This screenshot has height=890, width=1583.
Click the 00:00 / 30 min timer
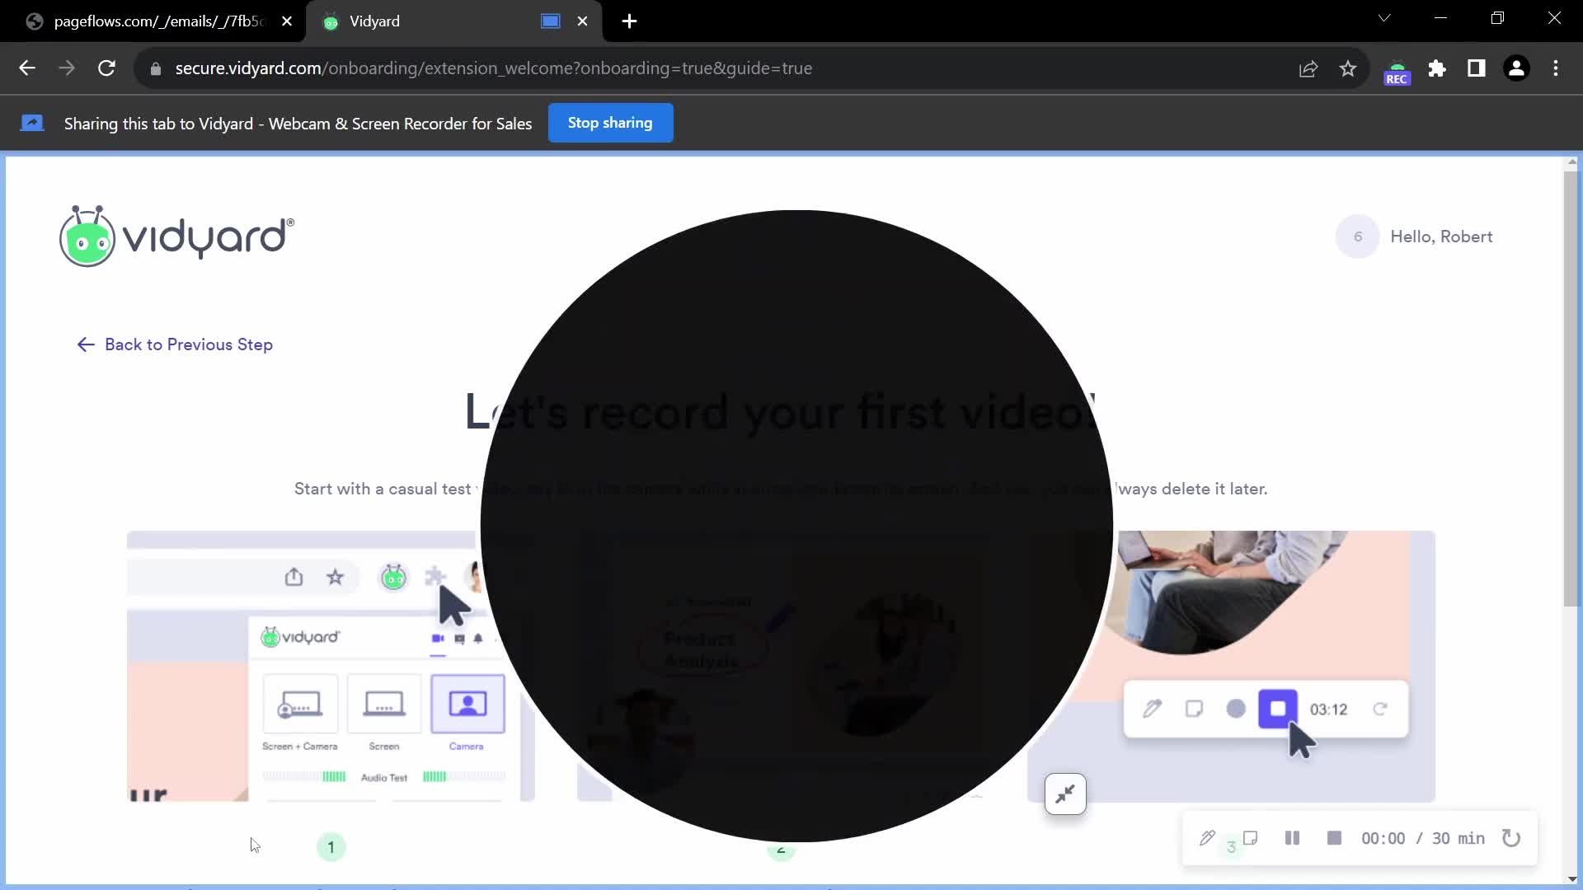tap(1423, 838)
